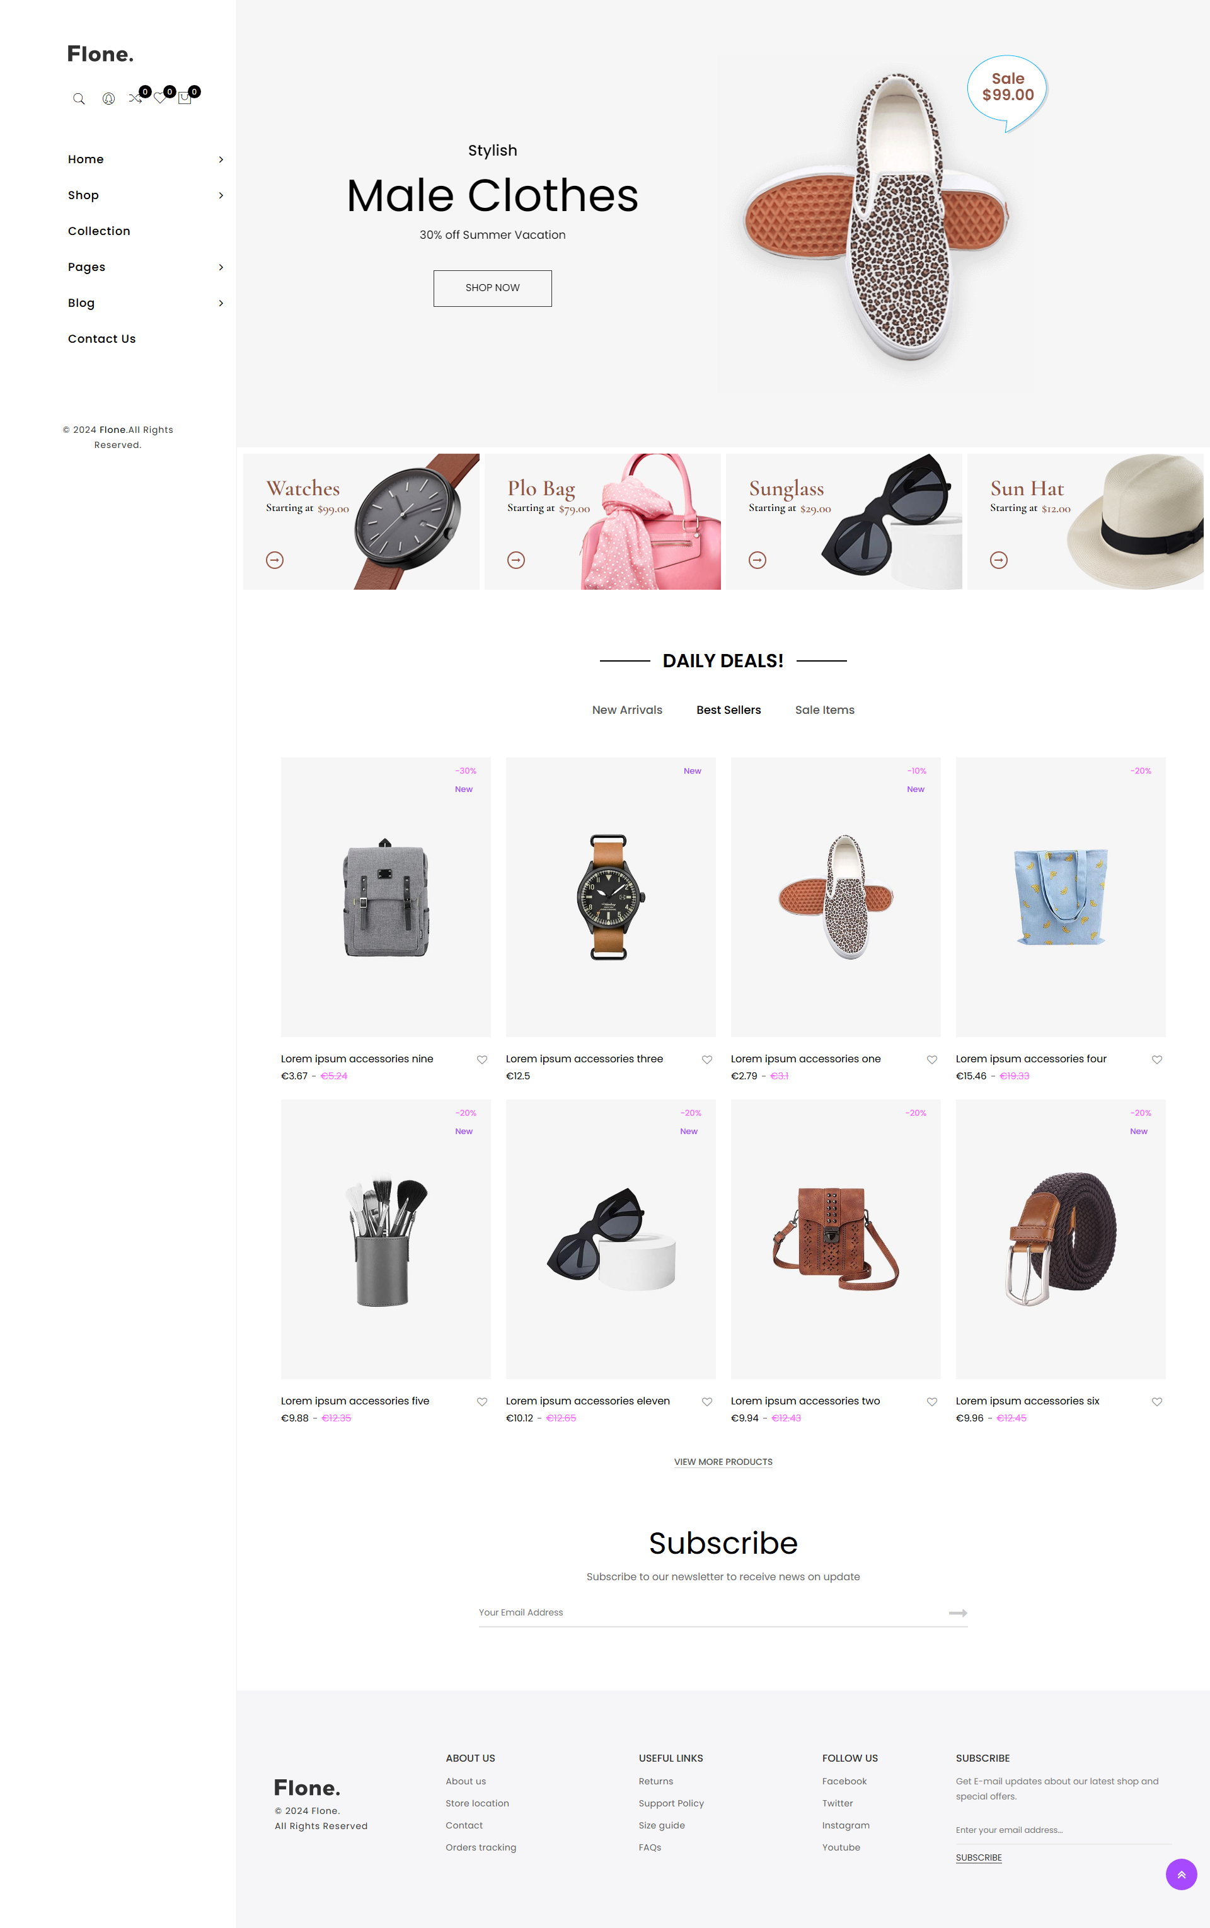
Task: Click the arrow circle on Sun Hat banner
Action: (x=998, y=560)
